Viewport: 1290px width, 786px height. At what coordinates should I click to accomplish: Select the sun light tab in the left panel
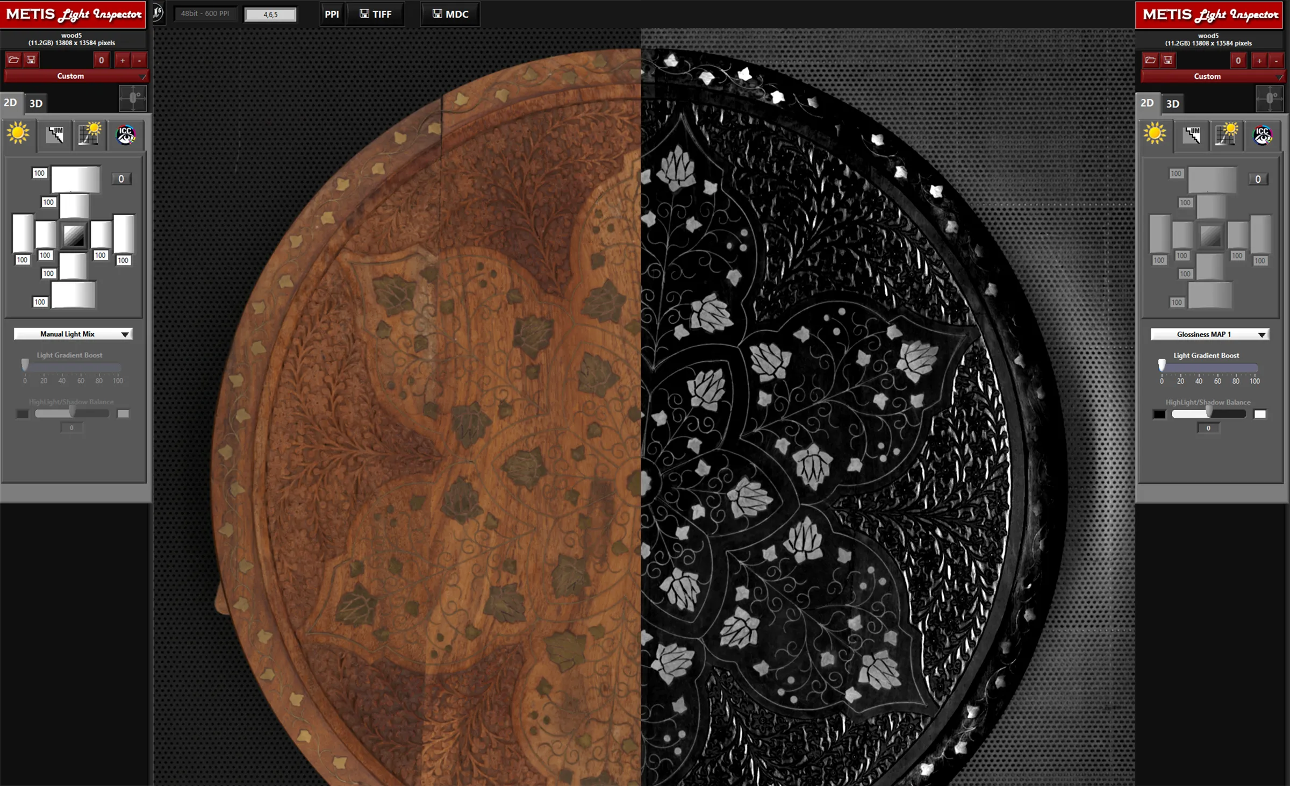pos(18,133)
